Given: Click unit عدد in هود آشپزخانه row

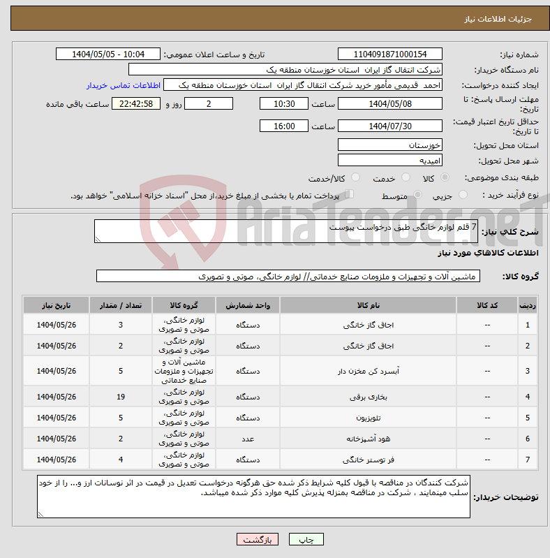Looking at the screenshot, I should 248,439.
